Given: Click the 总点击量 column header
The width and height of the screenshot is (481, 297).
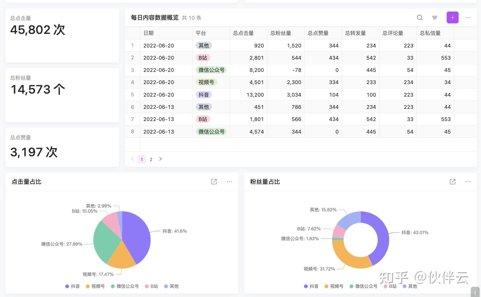Looking at the screenshot, I should click(x=244, y=33).
